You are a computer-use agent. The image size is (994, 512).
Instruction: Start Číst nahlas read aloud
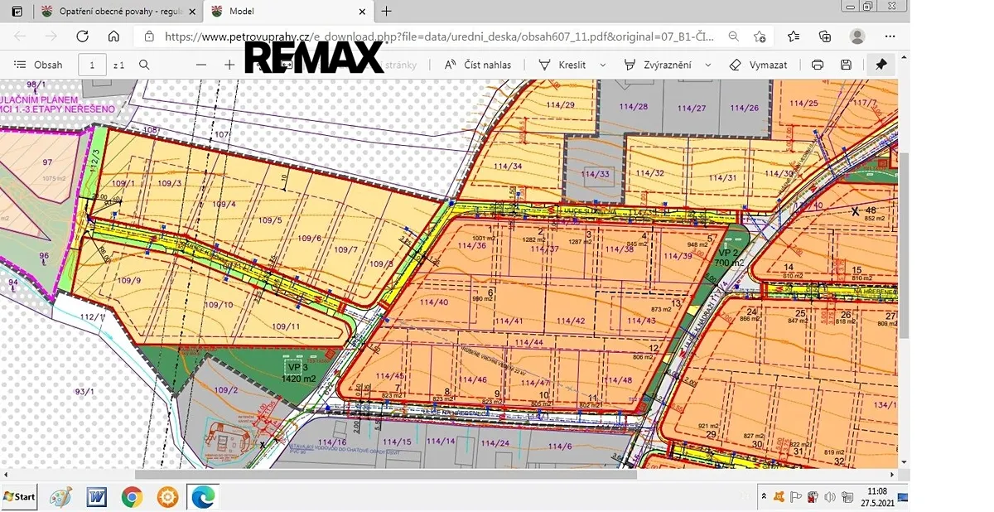[x=478, y=65]
